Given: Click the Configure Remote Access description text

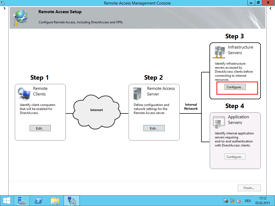Looking at the screenshot, I should [x=81, y=22].
